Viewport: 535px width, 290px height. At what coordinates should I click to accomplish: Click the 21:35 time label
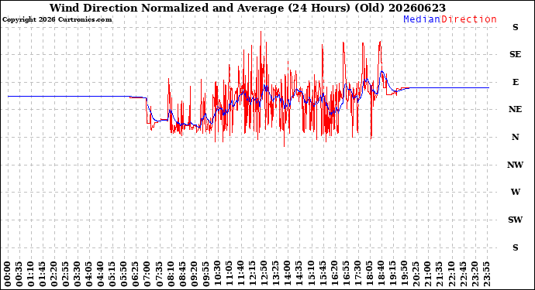[439, 275]
